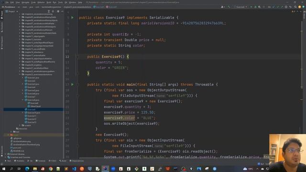Open Google Chrome from the taskbar
306x172 pixels.
pos(51,169)
